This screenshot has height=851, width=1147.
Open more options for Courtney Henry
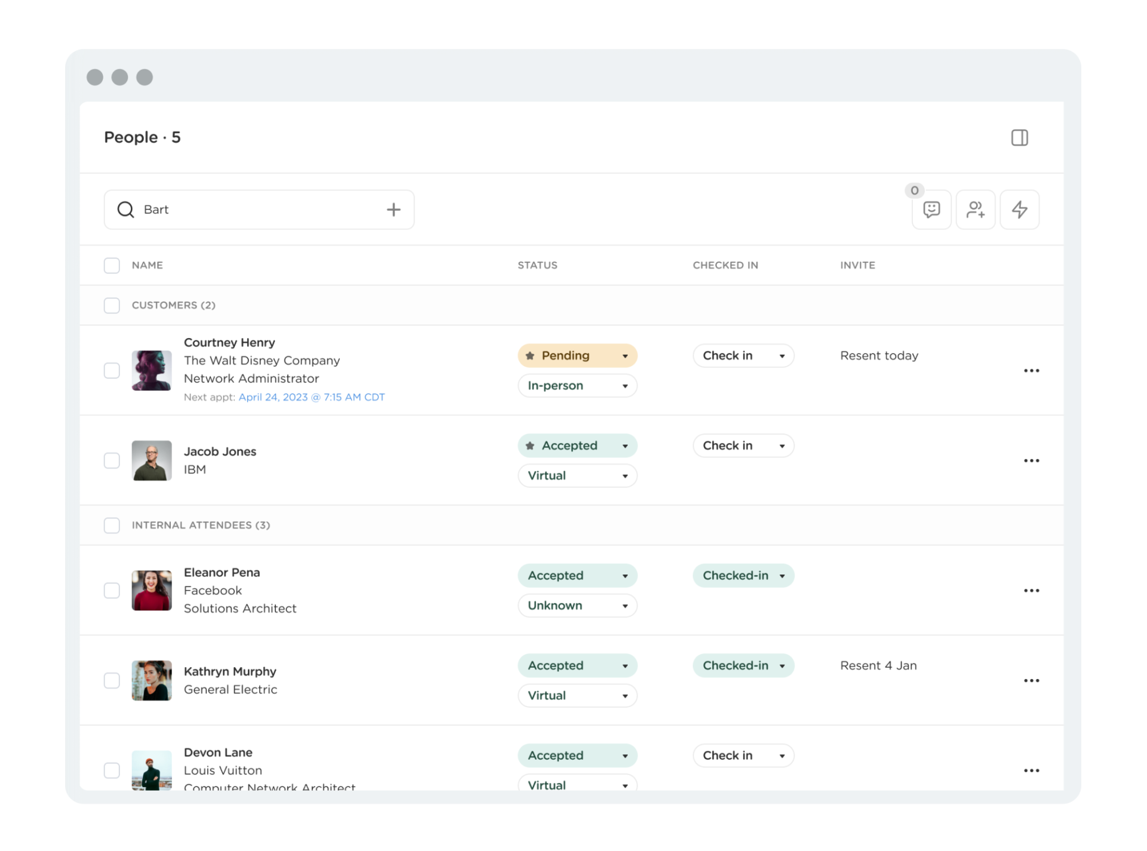[1031, 371]
